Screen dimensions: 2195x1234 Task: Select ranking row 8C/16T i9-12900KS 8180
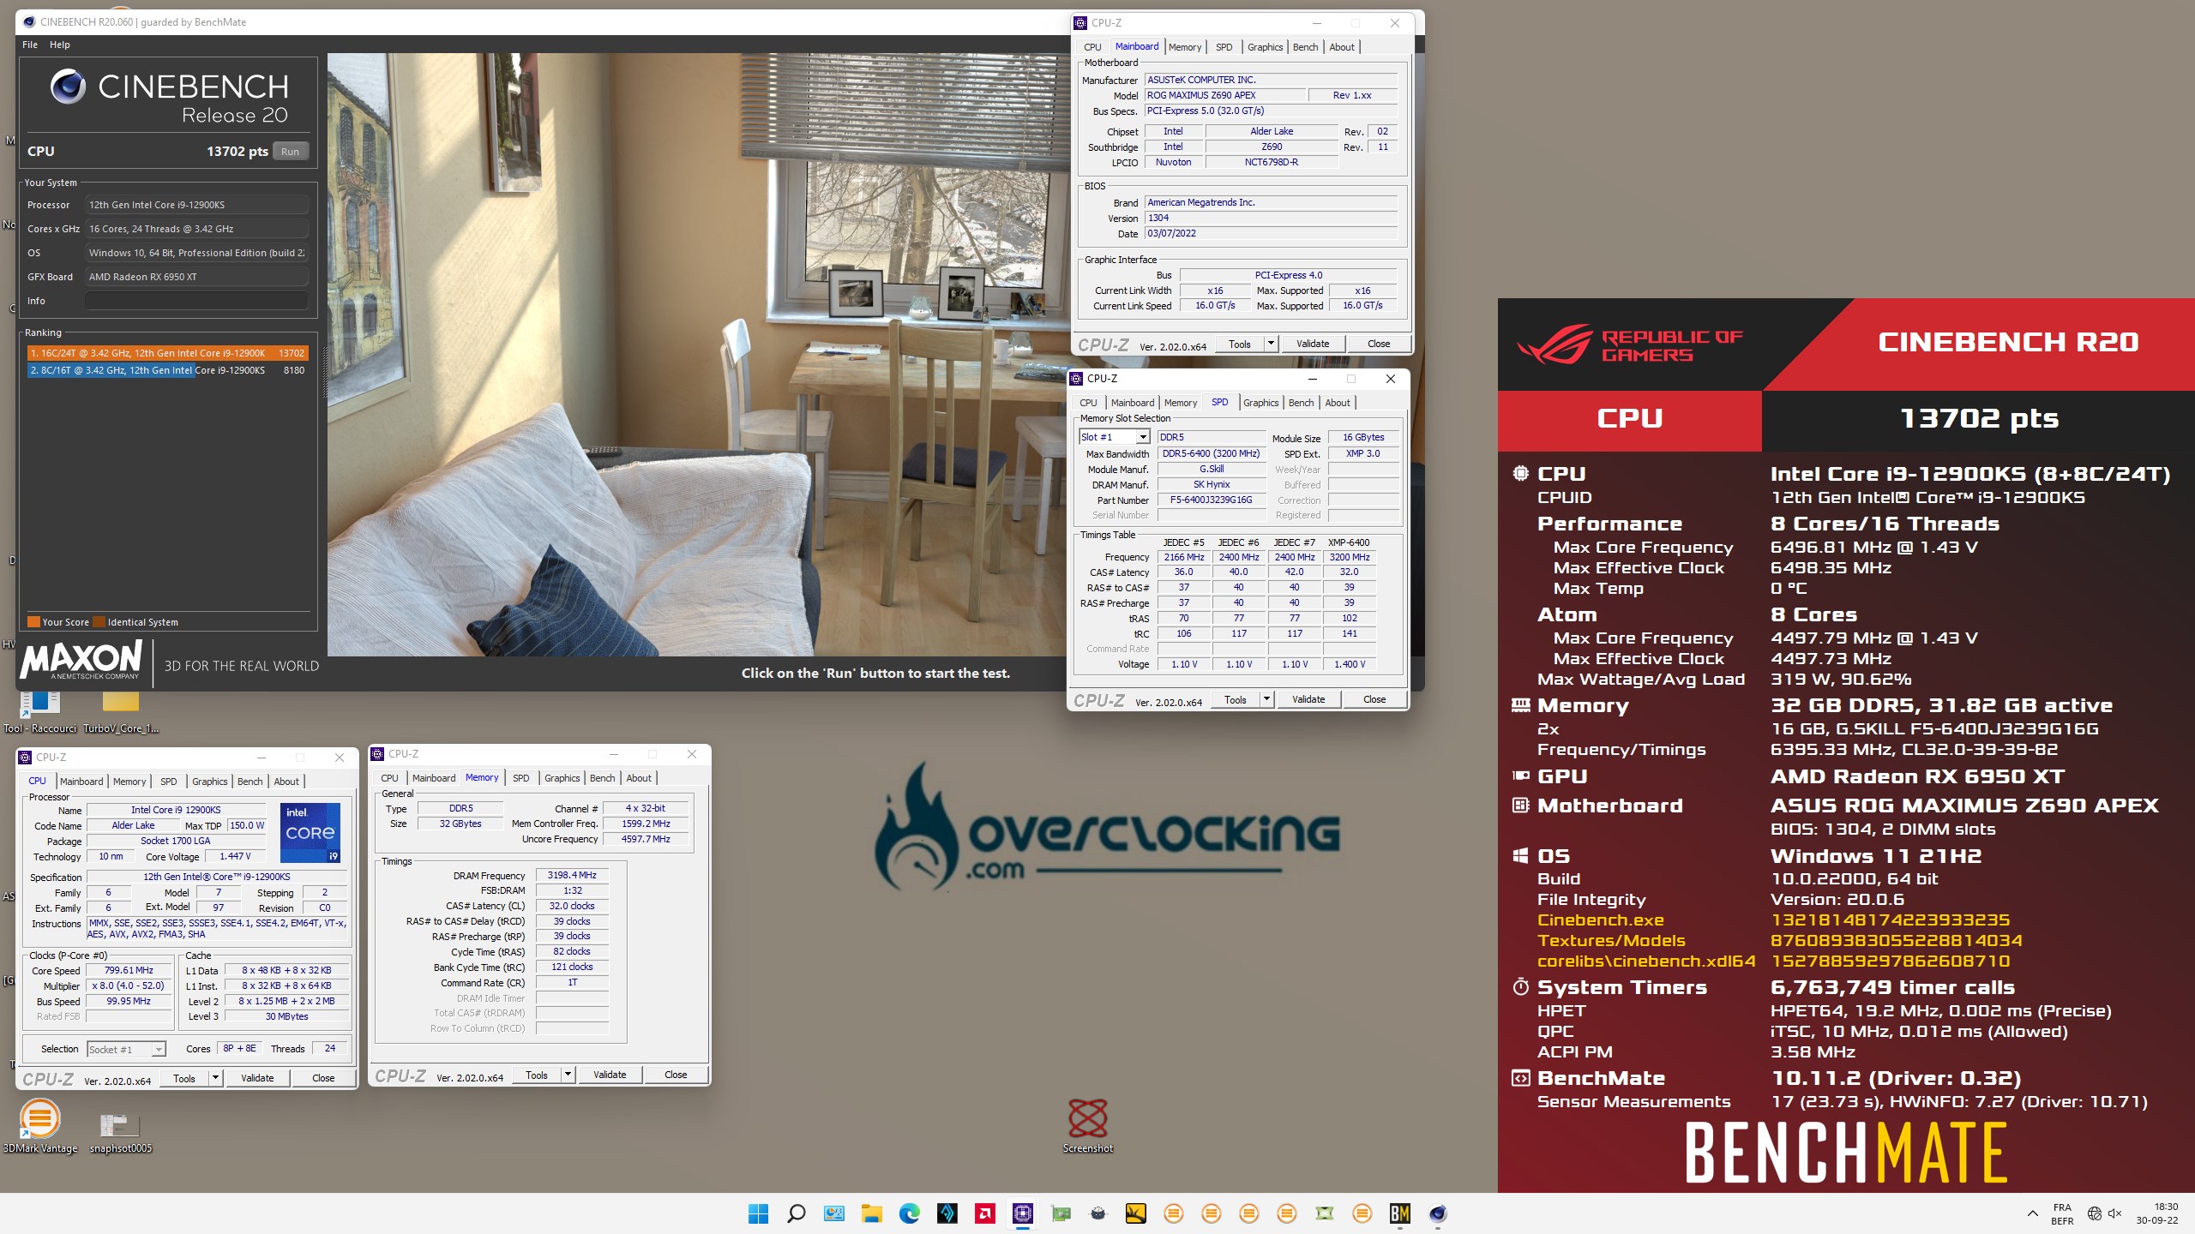point(167,370)
